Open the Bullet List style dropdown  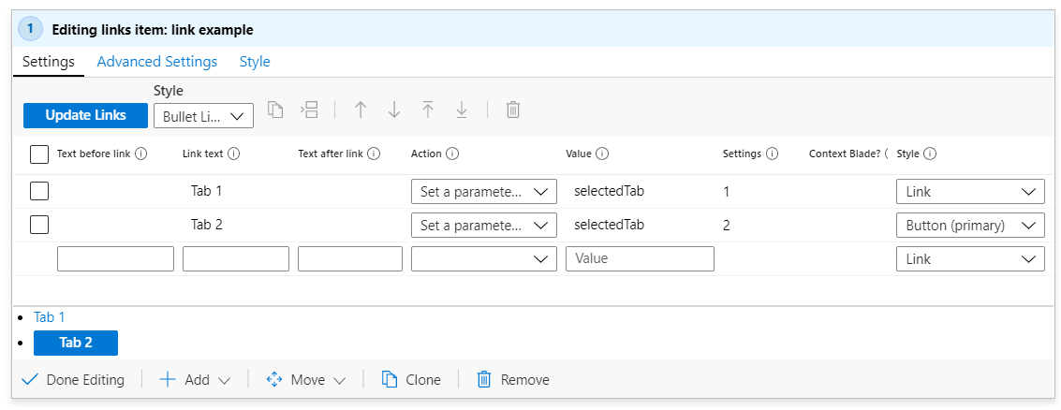(x=202, y=116)
